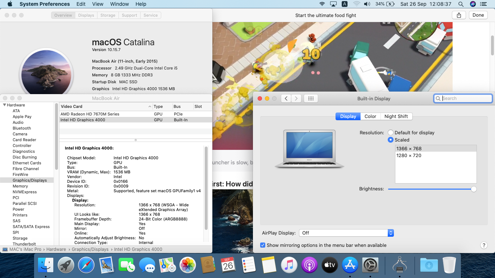Viewport: 495px width, 278px height.
Task: Open the Help menu
Action: coord(141,4)
